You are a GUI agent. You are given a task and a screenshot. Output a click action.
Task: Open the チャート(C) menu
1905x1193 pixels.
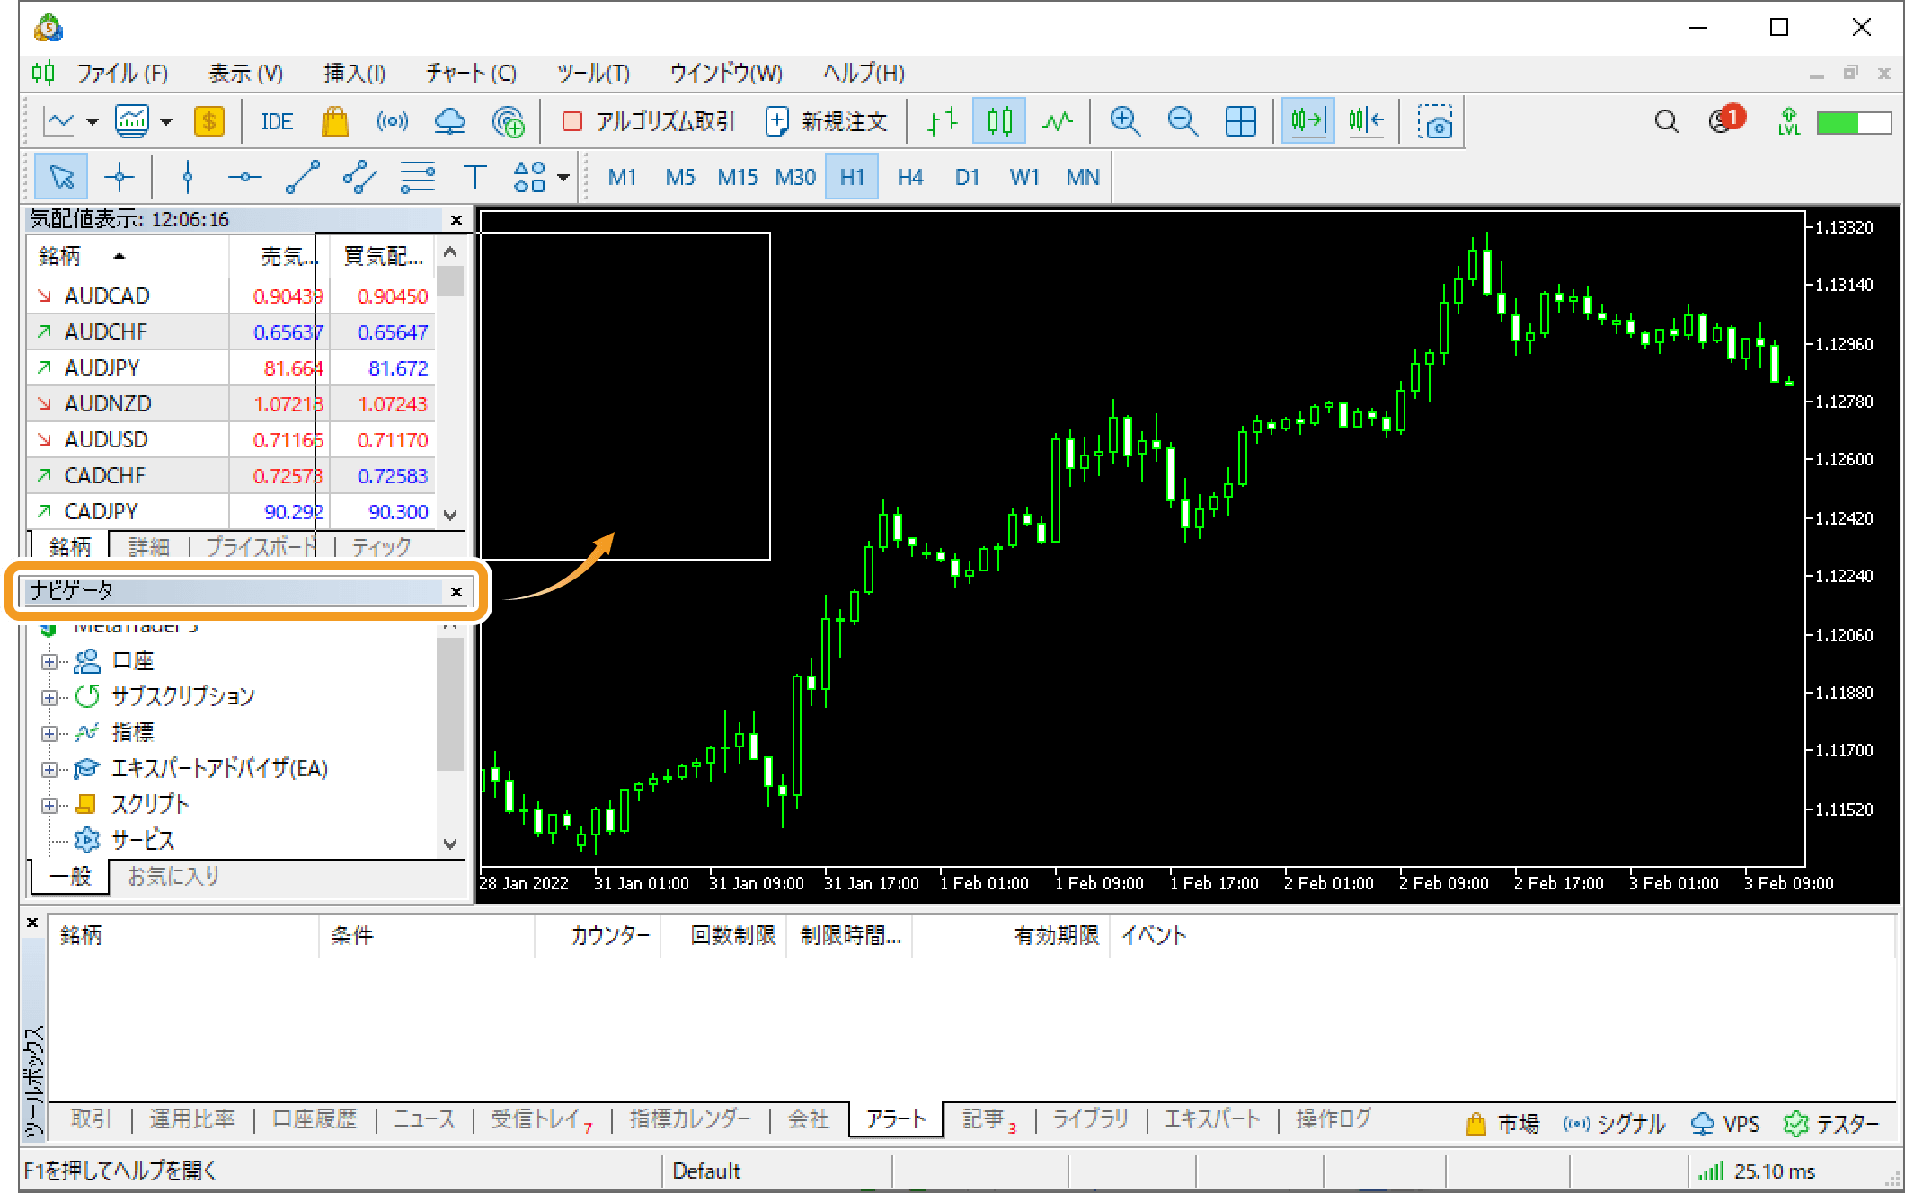(471, 73)
